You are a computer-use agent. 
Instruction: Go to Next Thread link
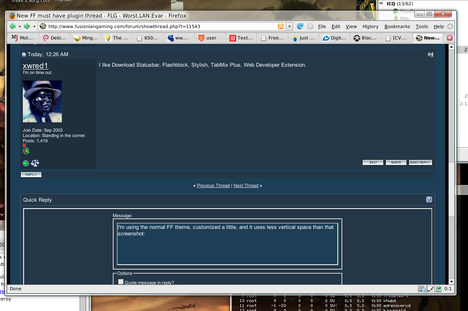pos(246,185)
